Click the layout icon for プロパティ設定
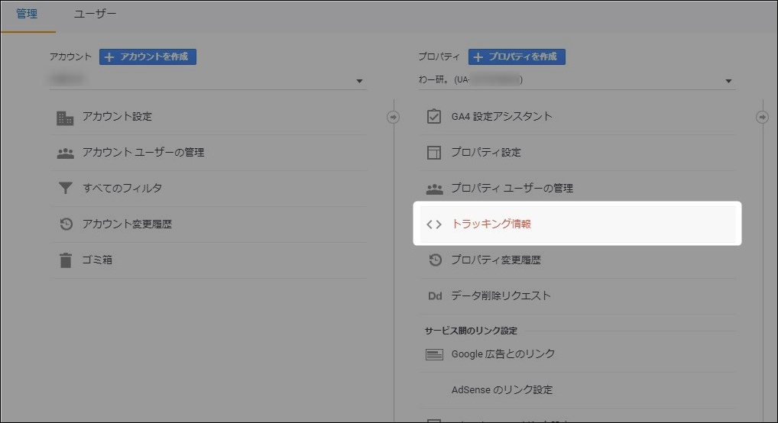This screenshot has width=778, height=423. [434, 153]
